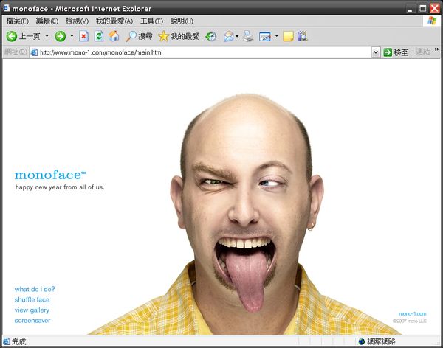Image resolution: width=443 pixels, height=348 pixels.
Task: Visit the mono-1.com link
Action: click(413, 314)
